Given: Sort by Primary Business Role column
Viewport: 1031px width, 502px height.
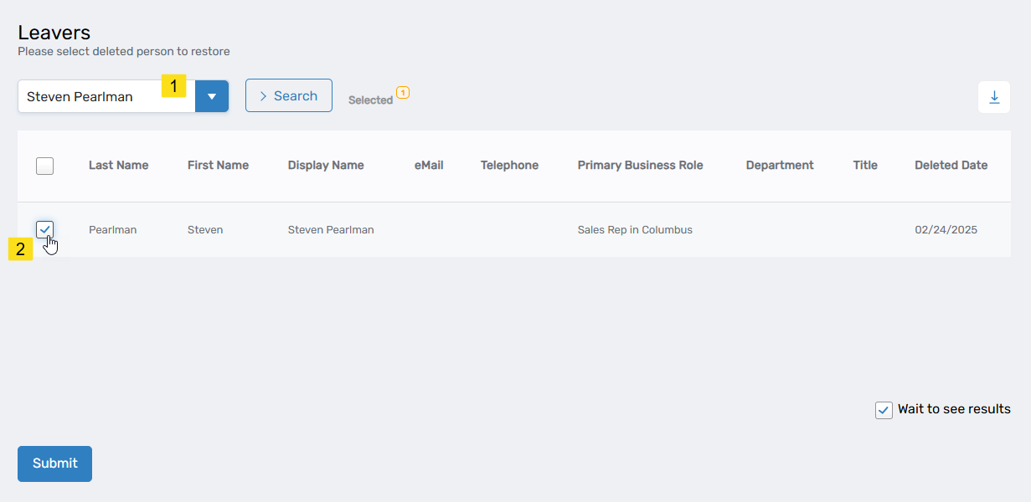Looking at the screenshot, I should pos(640,166).
